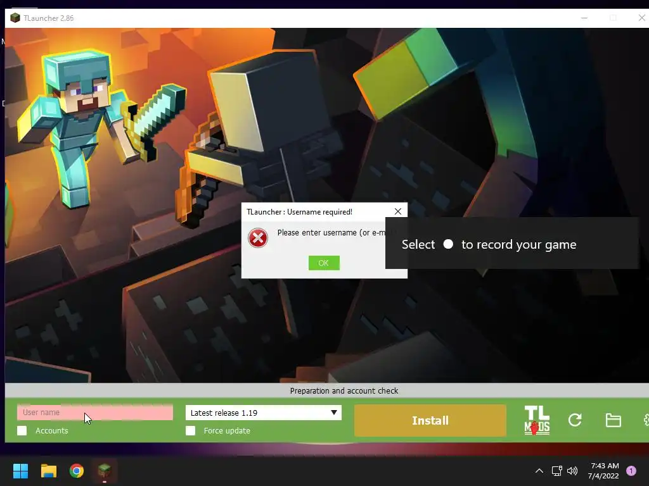Open the TL Mods icon
Screen dimensions: 649x486
point(537,420)
